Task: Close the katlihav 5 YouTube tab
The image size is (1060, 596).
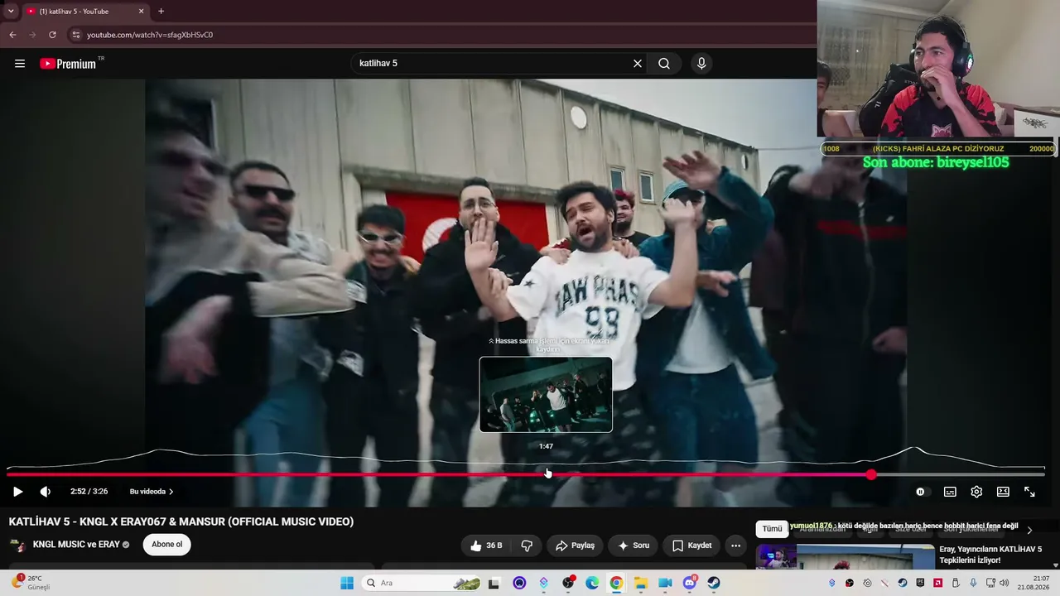Action: click(141, 12)
